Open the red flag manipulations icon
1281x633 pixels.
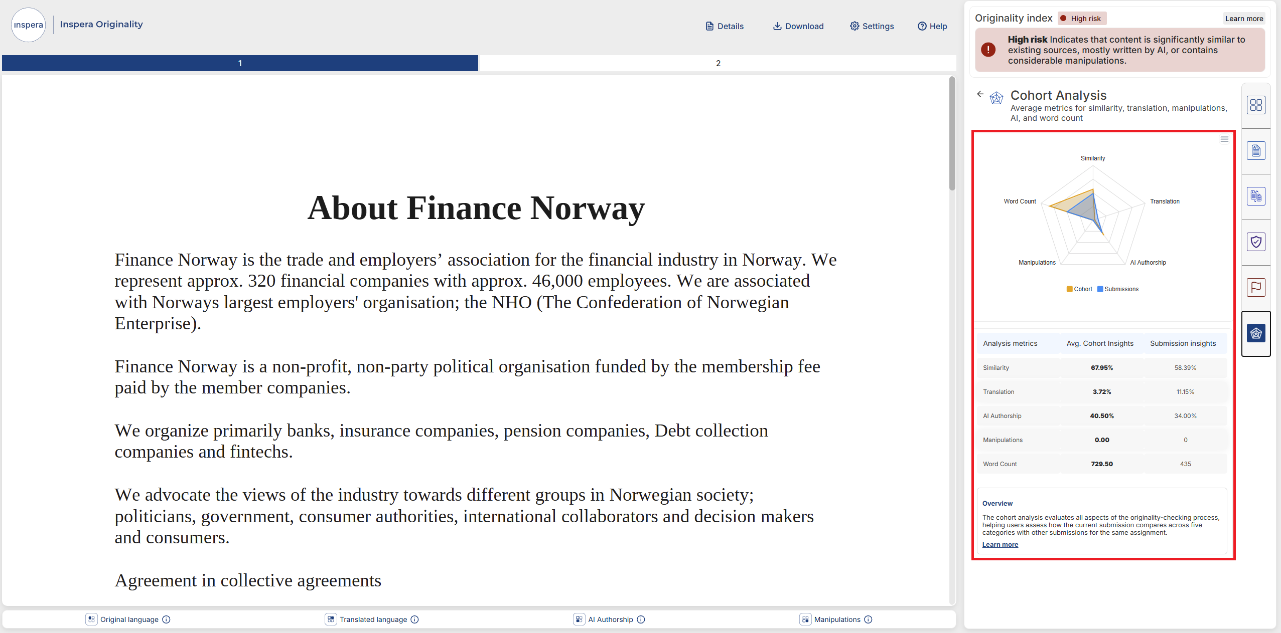pos(1256,287)
